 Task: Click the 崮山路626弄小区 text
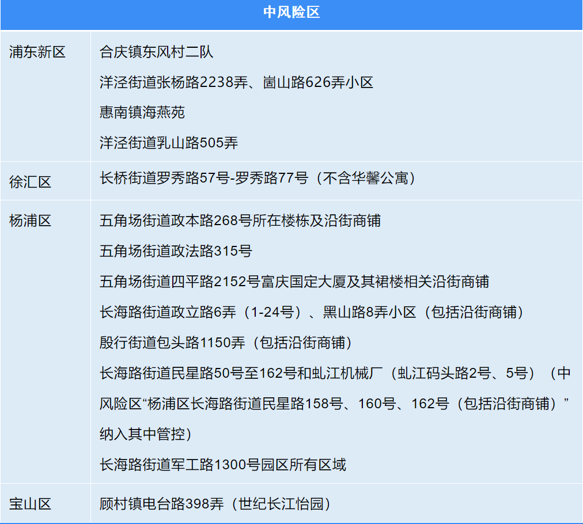pos(317,82)
